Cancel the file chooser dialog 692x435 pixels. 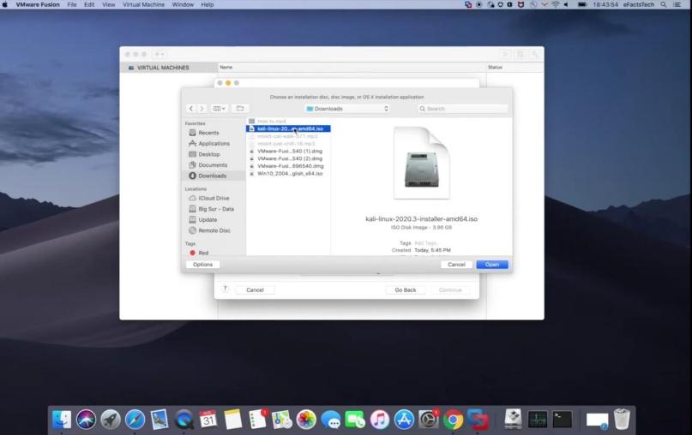click(x=456, y=265)
